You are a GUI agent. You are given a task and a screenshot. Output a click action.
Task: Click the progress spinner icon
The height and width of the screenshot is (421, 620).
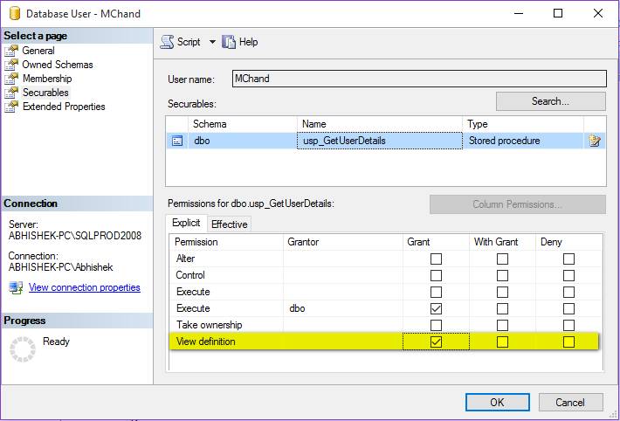[x=23, y=349]
